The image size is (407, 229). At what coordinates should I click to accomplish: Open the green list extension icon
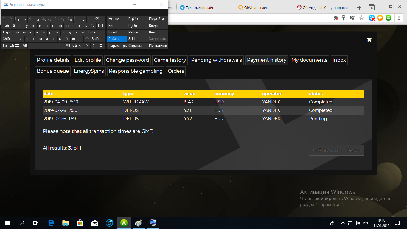point(388,18)
